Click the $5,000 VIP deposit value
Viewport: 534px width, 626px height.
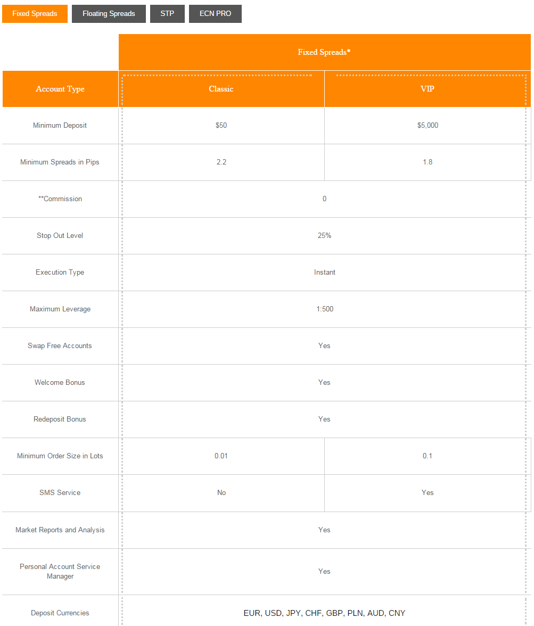click(428, 125)
